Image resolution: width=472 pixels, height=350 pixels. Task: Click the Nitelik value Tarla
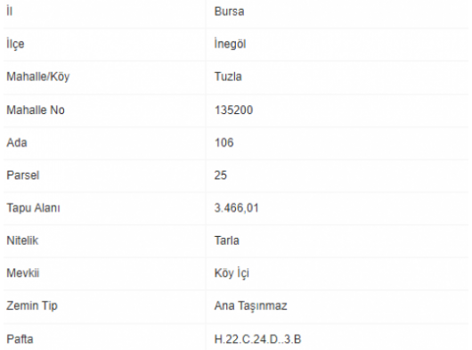tap(227, 240)
